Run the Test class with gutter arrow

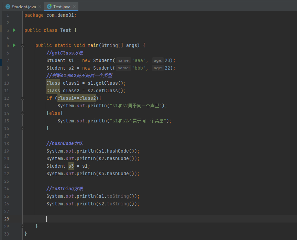coord(14,30)
